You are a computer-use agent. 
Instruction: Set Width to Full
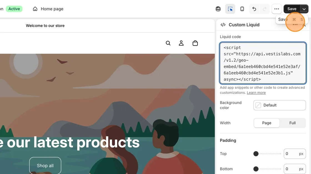[x=292, y=123]
